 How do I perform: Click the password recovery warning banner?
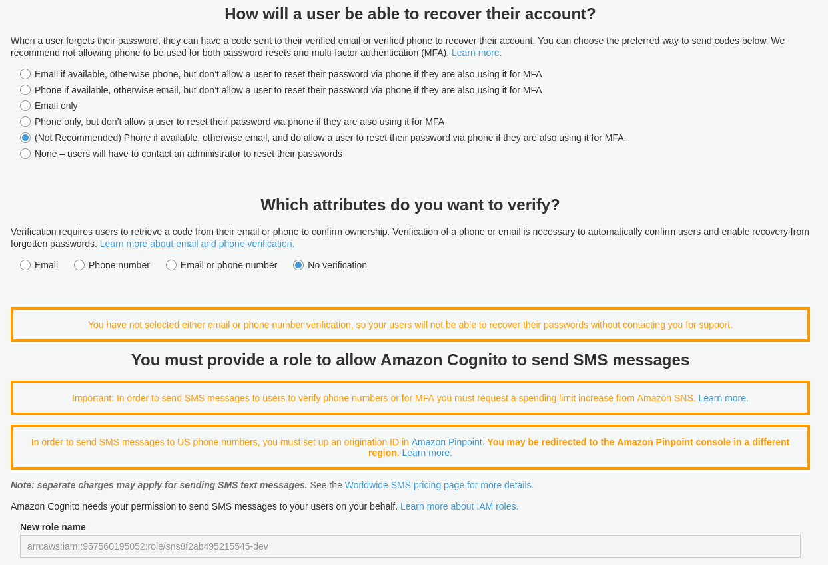click(x=410, y=325)
